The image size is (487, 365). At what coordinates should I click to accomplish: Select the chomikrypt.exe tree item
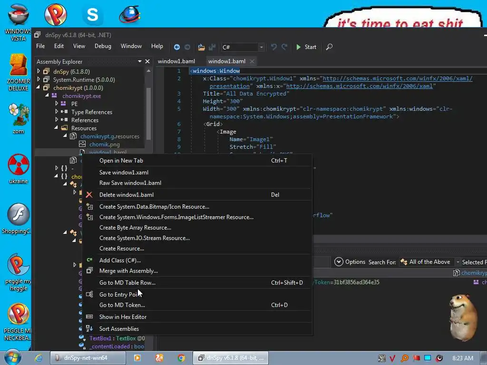click(x=81, y=96)
